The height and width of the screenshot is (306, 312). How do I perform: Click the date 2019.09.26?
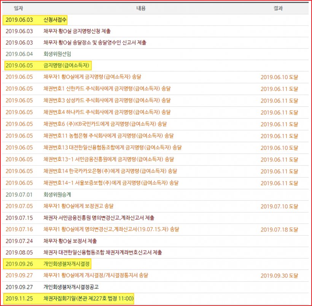click(x=19, y=264)
